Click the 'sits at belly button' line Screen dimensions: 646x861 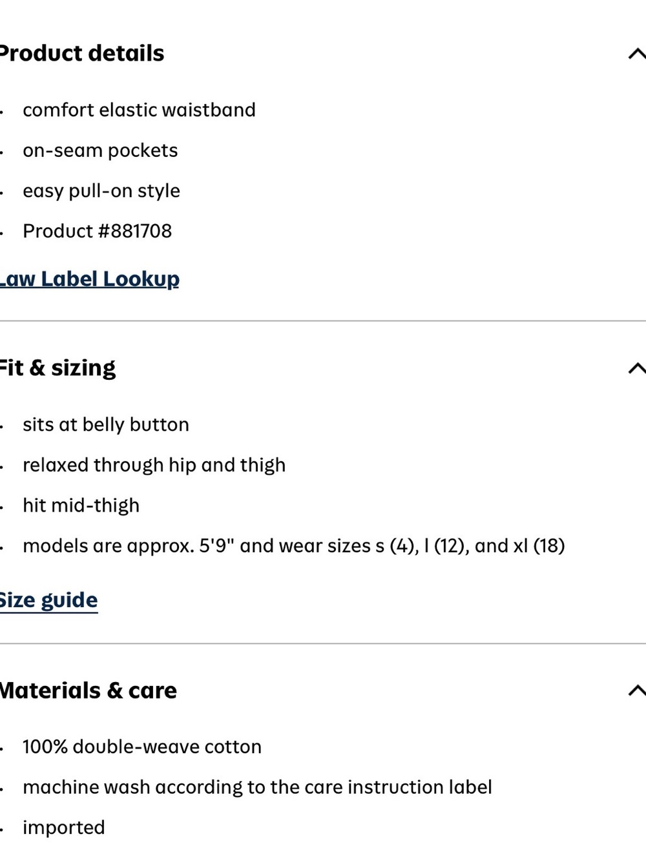click(x=106, y=425)
